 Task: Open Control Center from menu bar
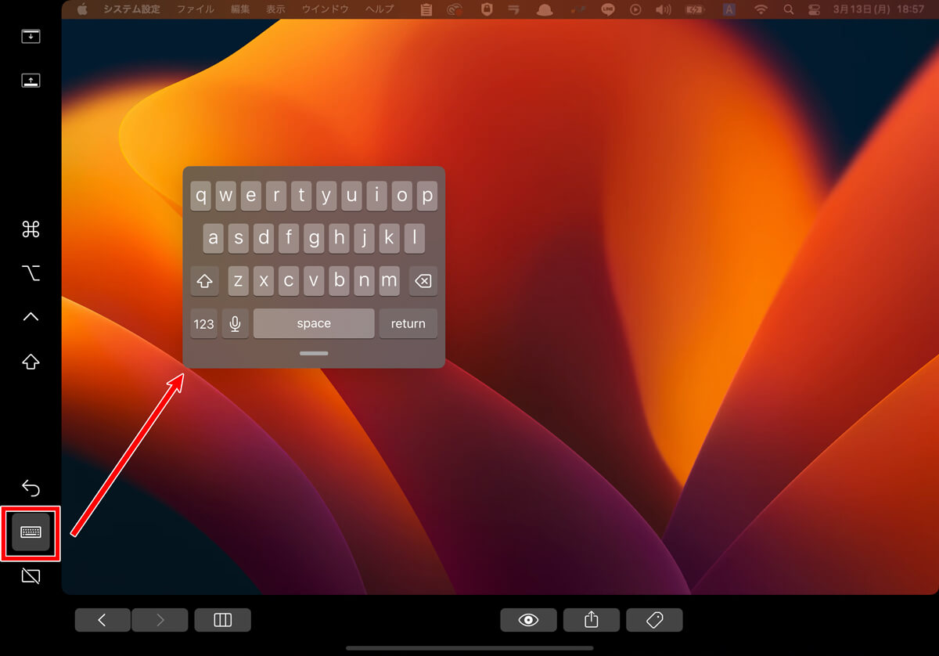[x=815, y=9]
